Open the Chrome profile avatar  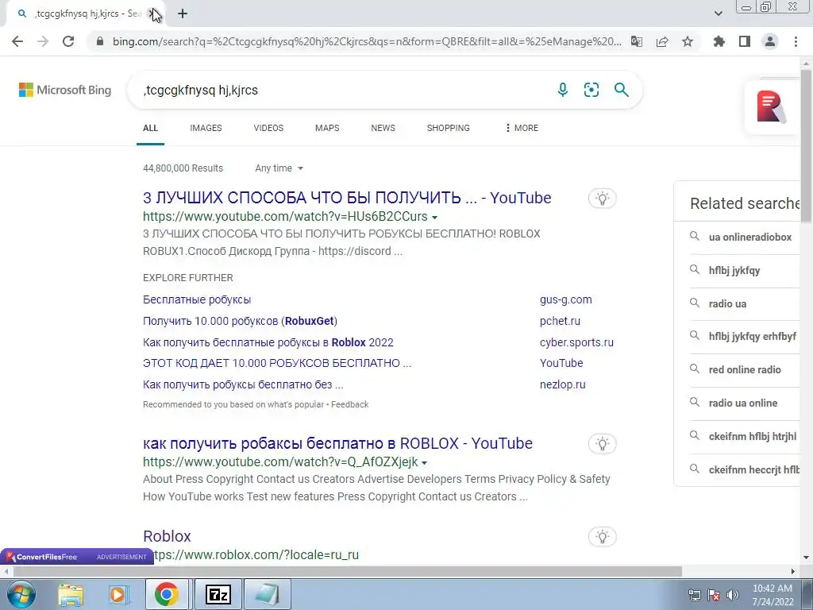[770, 41]
